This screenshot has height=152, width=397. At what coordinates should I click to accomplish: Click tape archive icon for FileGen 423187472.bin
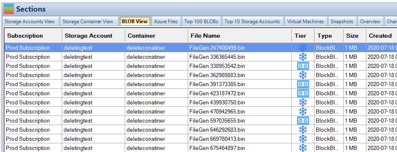click(303, 93)
